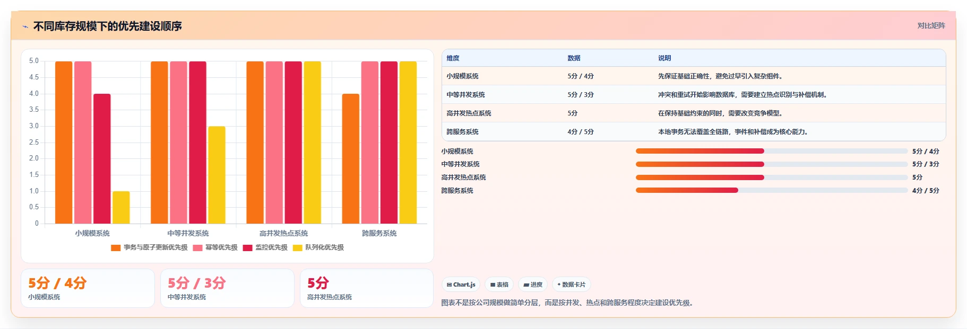Click the 5.0 tick on the chart y-axis
967x329 pixels.
(x=34, y=61)
